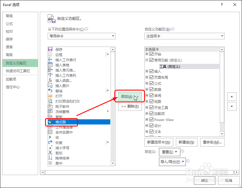Click the fx Insert Function icon
This screenshot has height=188, width=242.
50,80
